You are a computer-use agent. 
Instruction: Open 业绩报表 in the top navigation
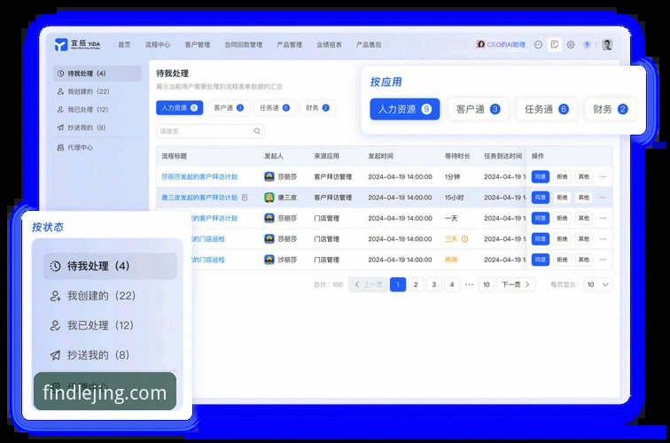click(x=329, y=44)
